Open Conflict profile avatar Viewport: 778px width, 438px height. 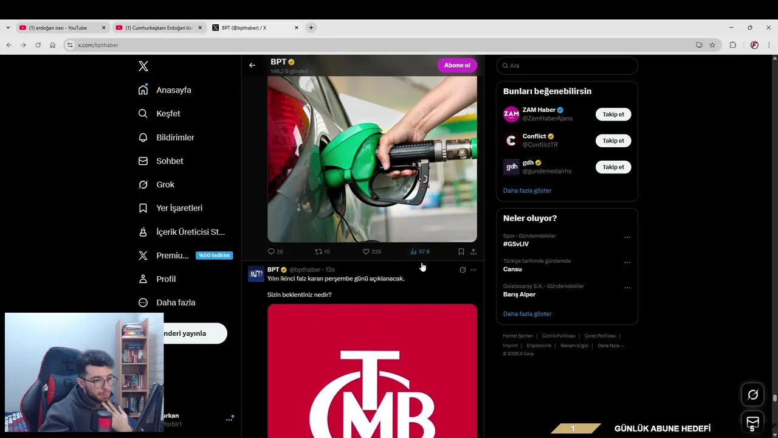511,141
